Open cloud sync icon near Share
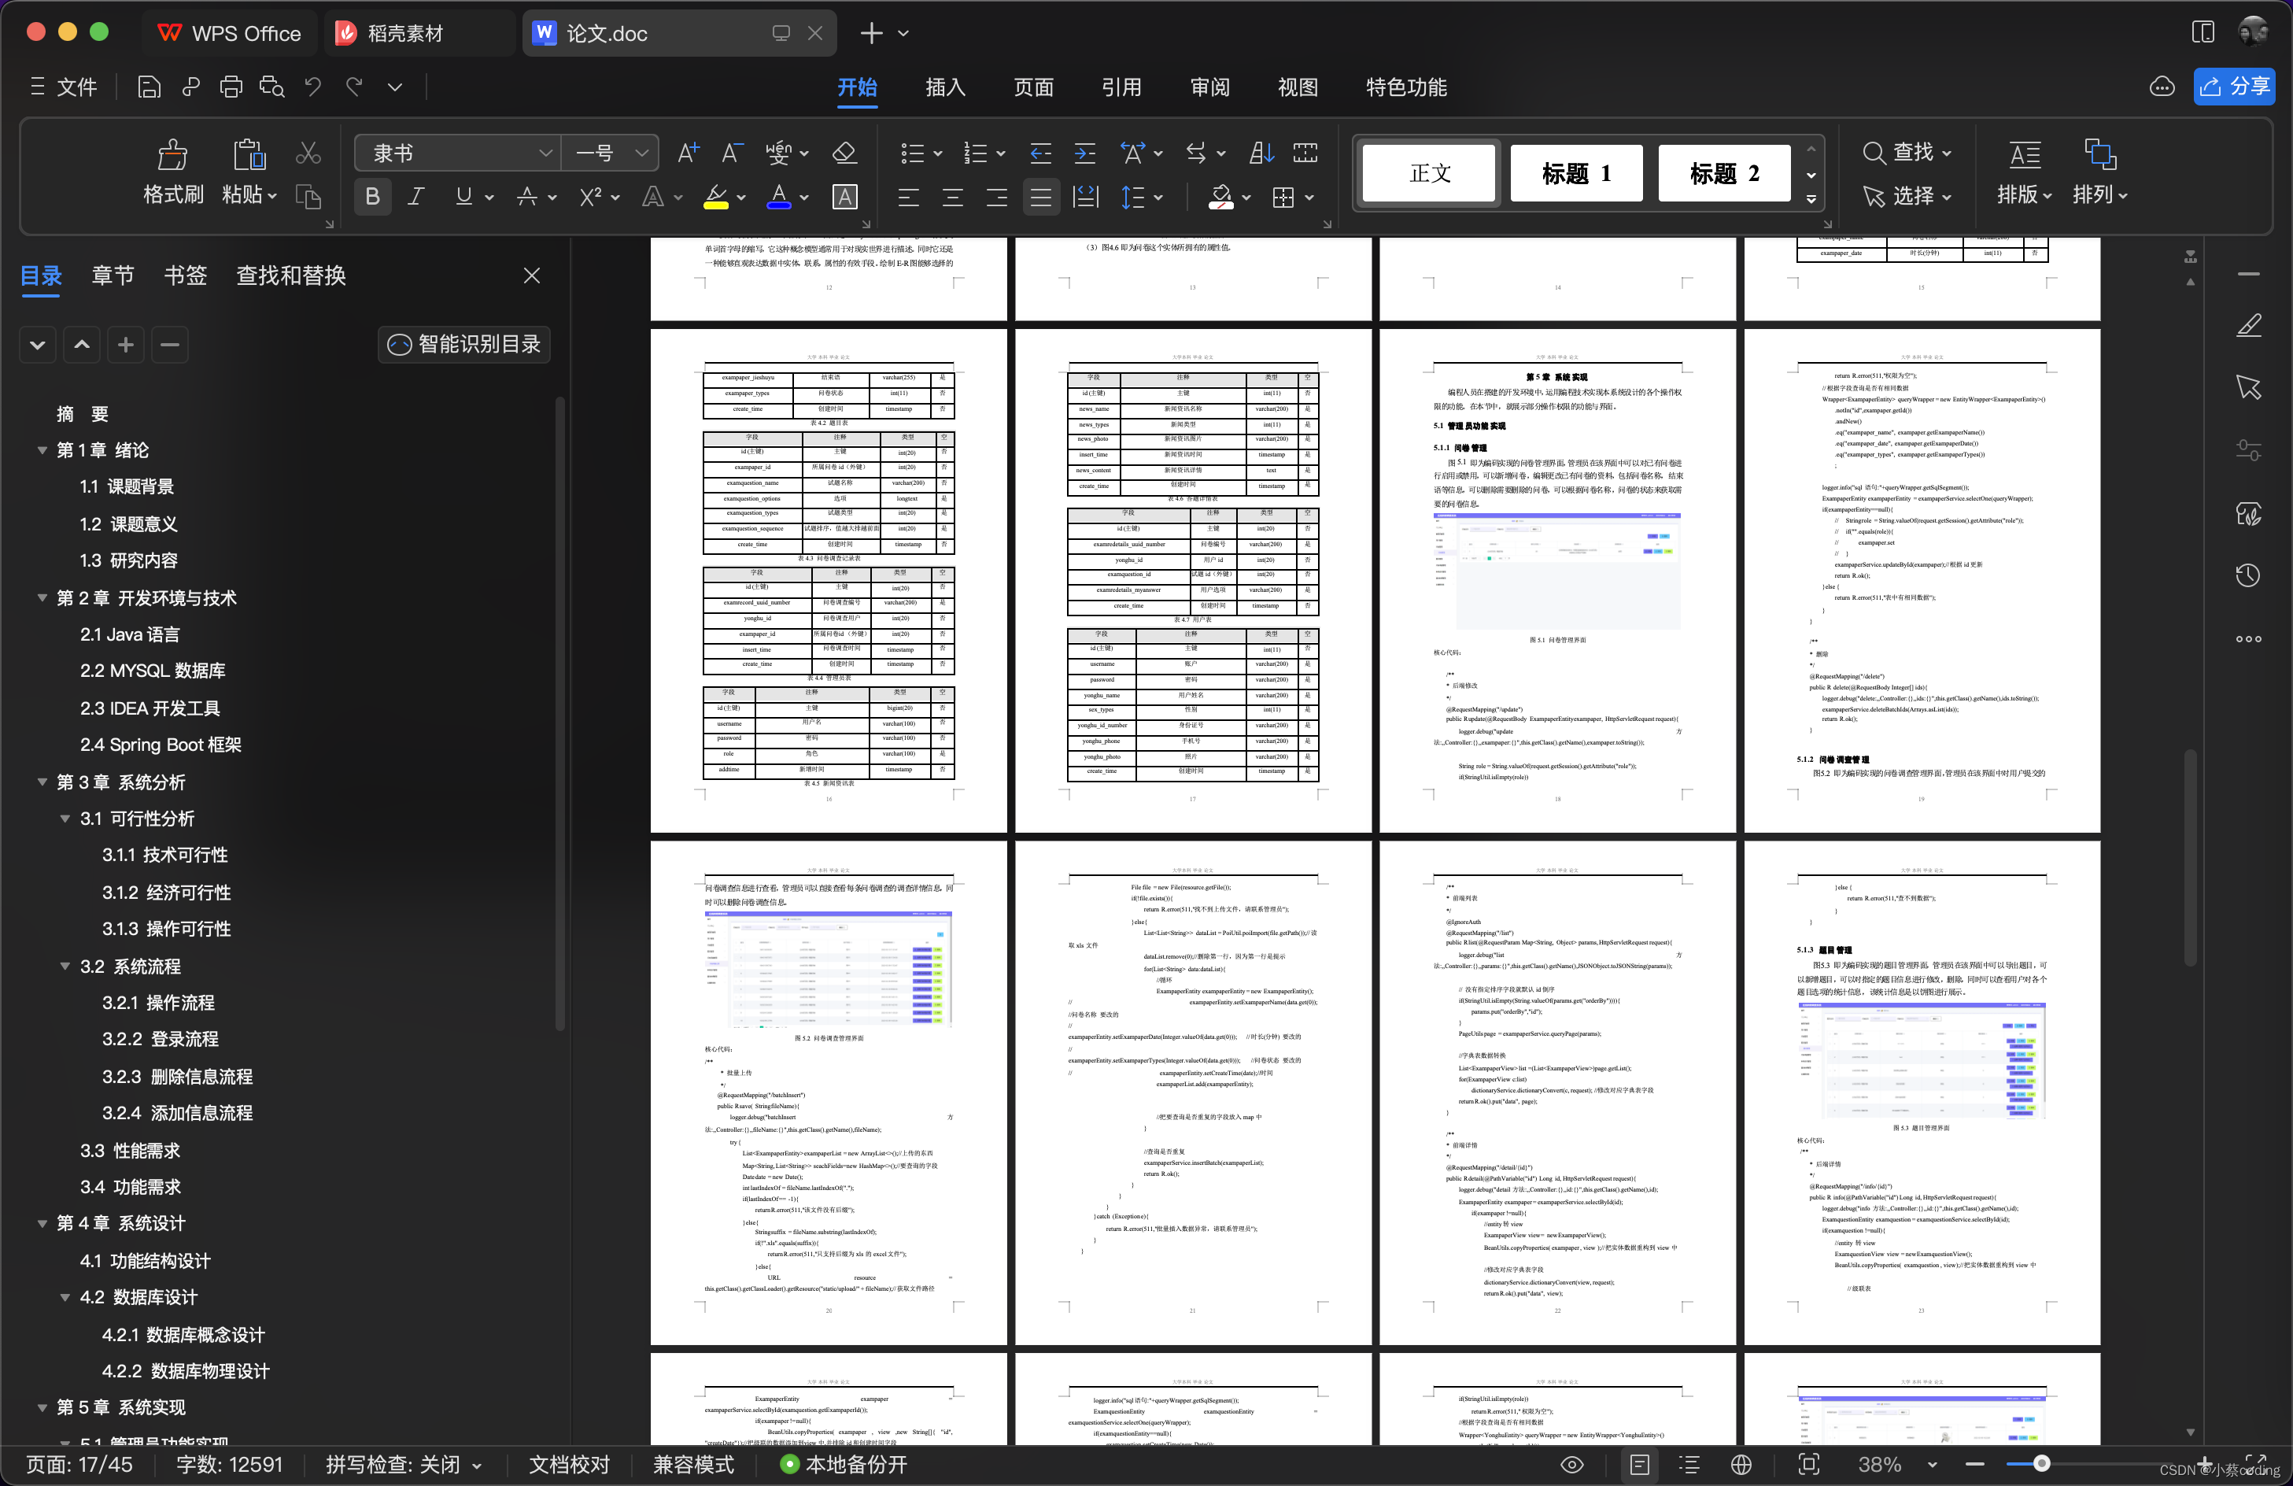 pos(2162,87)
